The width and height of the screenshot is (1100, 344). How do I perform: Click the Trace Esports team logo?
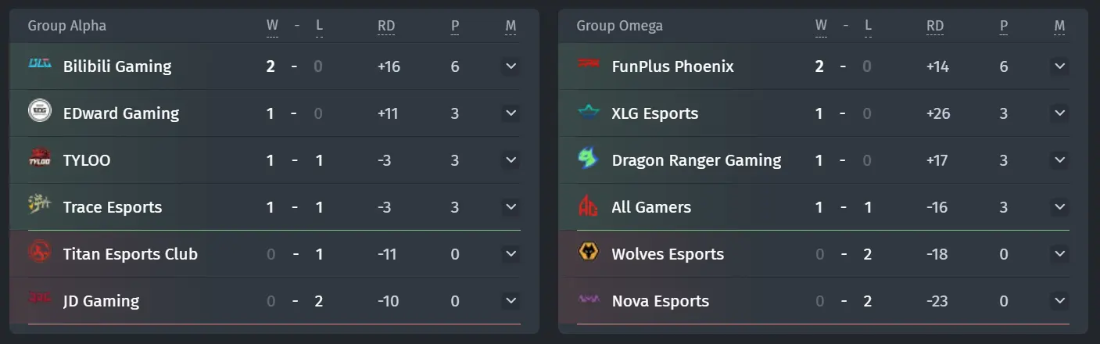(x=40, y=205)
